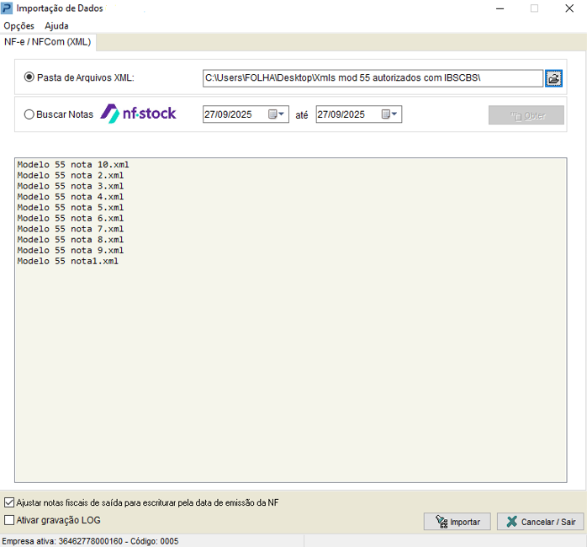Click the Empresa ativa status bar text
The height and width of the screenshot is (547, 587).
point(90,541)
